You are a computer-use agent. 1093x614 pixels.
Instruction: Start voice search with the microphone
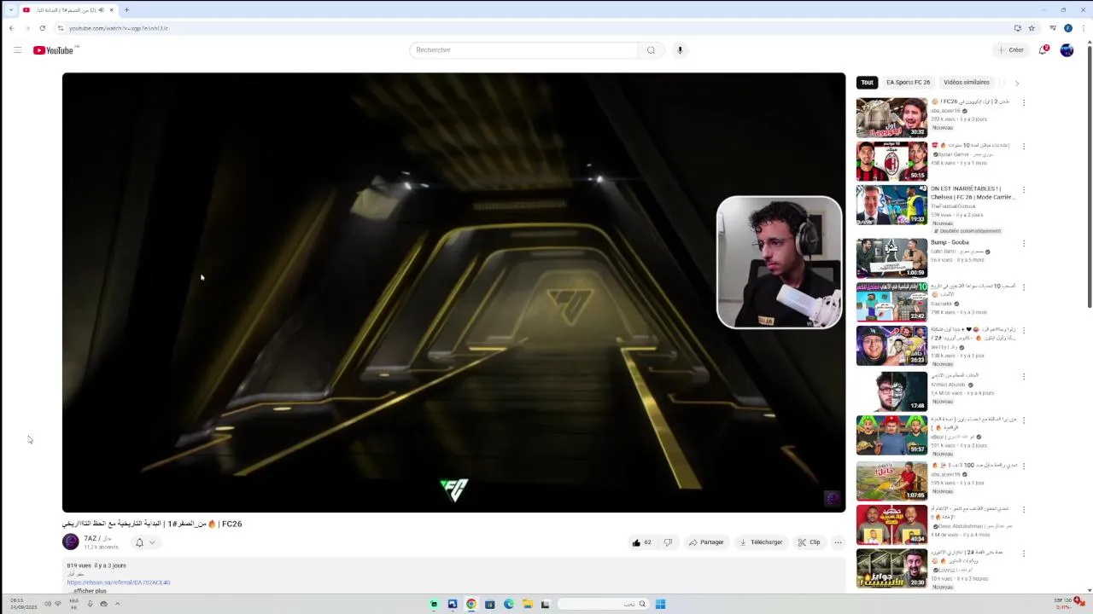point(680,50)
